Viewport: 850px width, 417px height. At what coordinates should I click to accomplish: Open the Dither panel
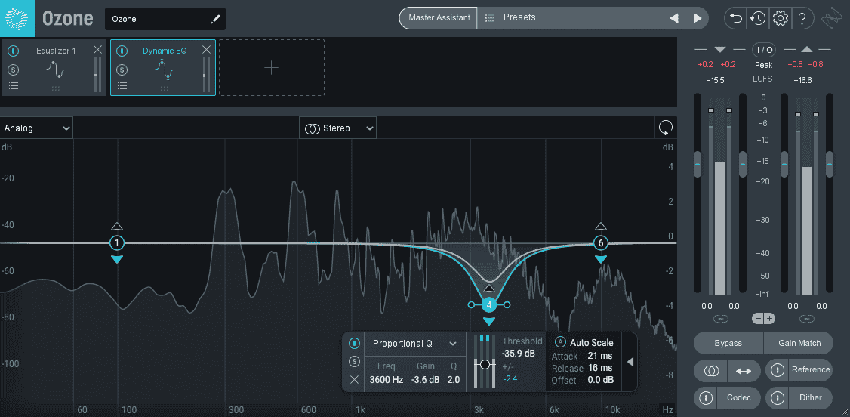811,398
